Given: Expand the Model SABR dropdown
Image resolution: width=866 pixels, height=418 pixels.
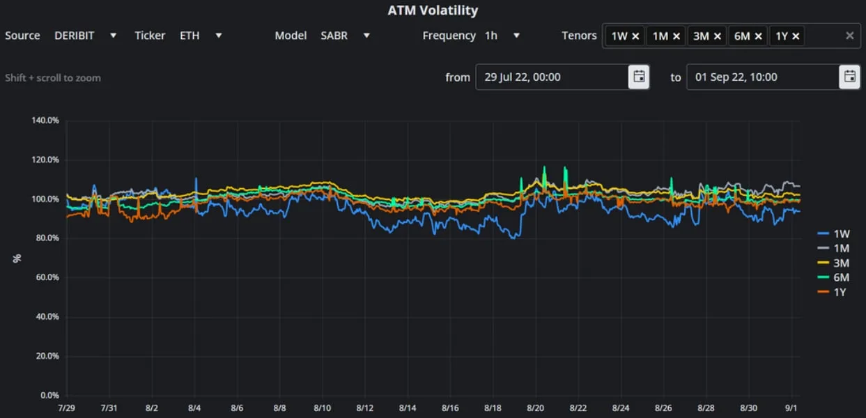Looking at the screenshot, I should tap(346, 36).
